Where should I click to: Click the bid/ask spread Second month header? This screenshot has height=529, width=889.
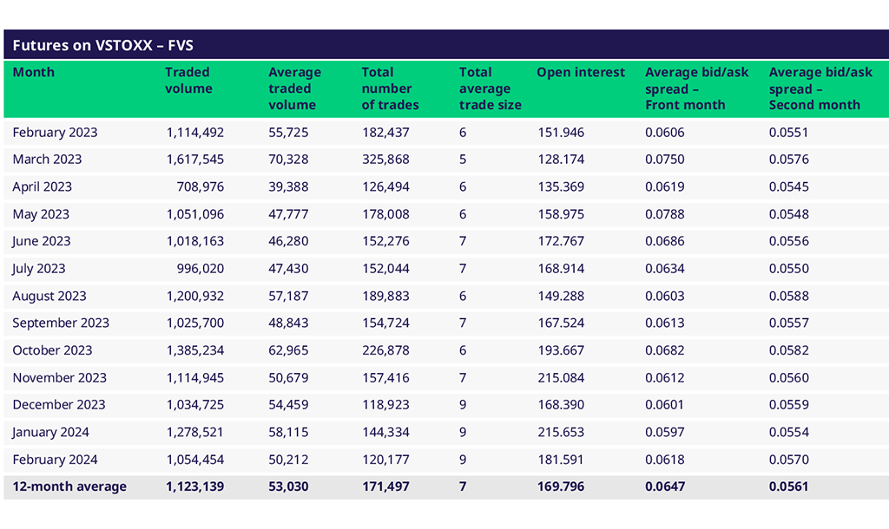[x=820, y=88]
